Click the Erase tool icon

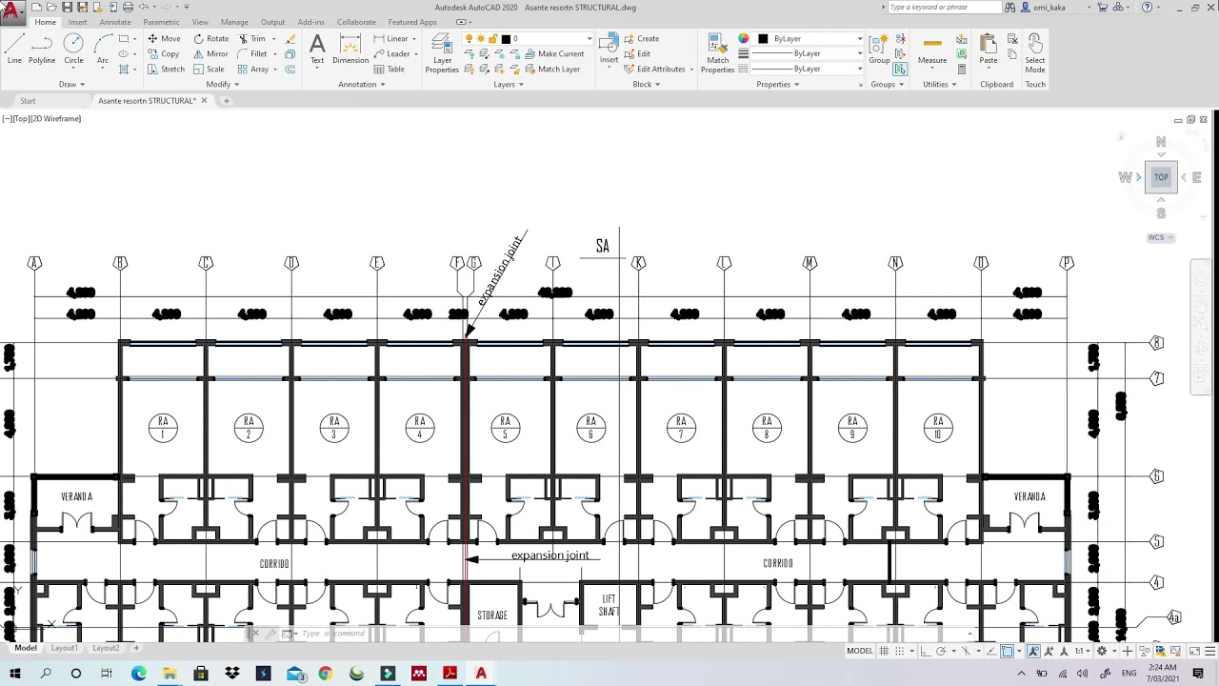point(290,39)
